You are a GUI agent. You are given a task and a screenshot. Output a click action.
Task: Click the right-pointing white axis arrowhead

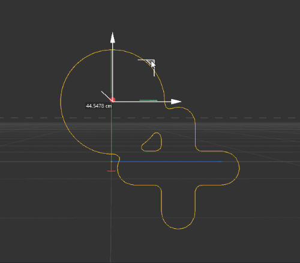176,101
